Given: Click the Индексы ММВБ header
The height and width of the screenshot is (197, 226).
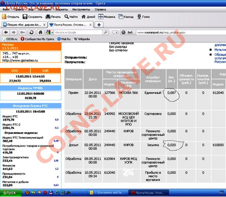Looking at the screenshot, I should (x=31, y=88).
